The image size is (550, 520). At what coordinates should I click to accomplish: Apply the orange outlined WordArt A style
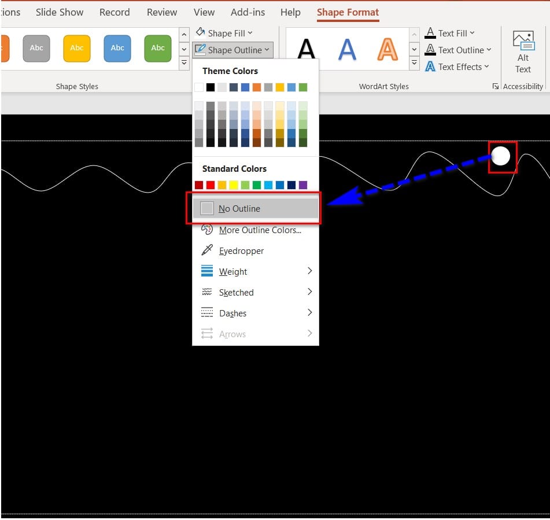pyautogui.click(x=387, y=49)
